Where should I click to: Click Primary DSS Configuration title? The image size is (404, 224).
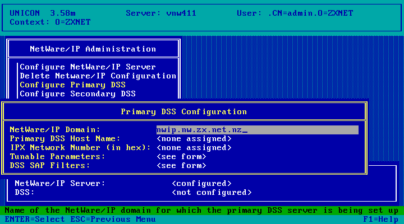coord(184,112)
